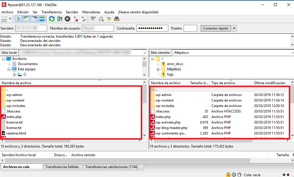Search files with binoculars icon
Image resolution: width=294 pixels, height=177 pixels.
117,19
